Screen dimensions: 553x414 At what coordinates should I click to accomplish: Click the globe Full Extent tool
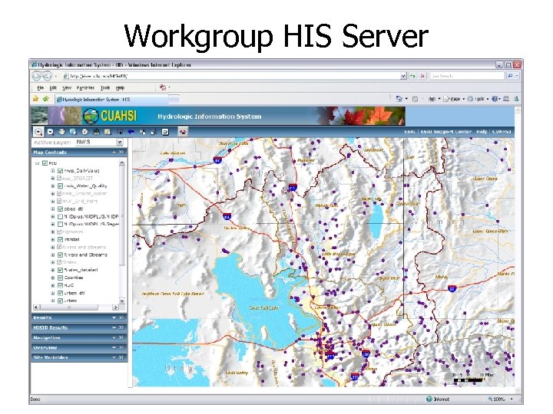tap(73, 132)
